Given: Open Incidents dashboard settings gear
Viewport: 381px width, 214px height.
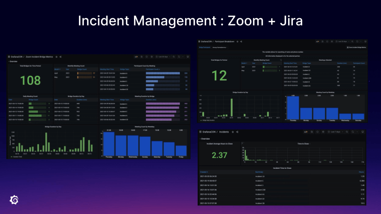Looking at the screenshot, I should [323, 132].
